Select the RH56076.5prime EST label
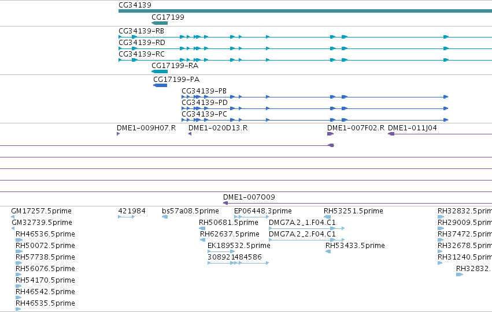Screen dimensions: 492x312 [45, 269]
